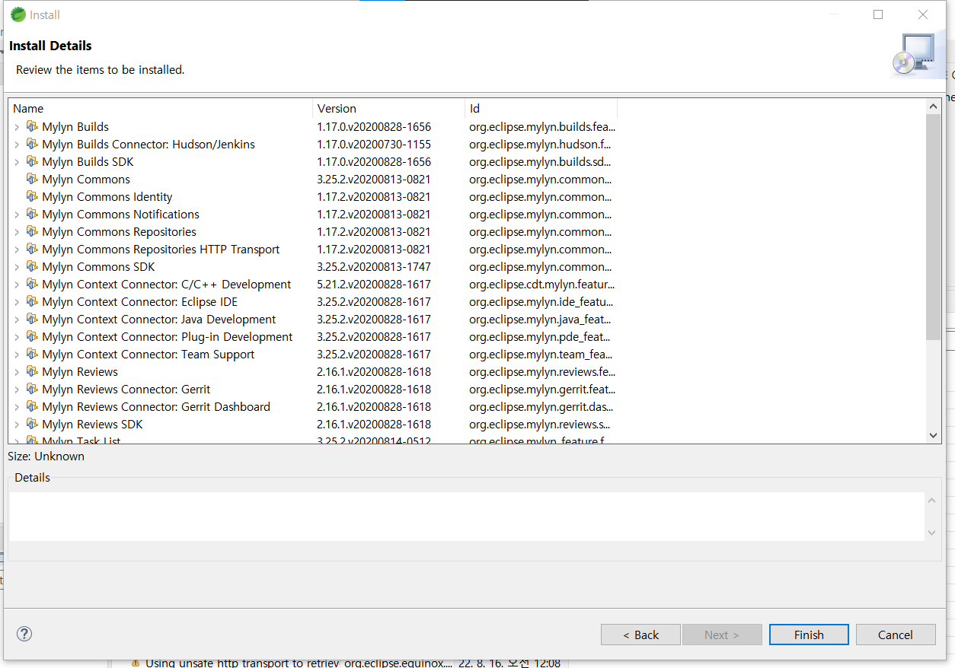Click the feature icon for Mylyn Builds SDK

click(32, 161)
